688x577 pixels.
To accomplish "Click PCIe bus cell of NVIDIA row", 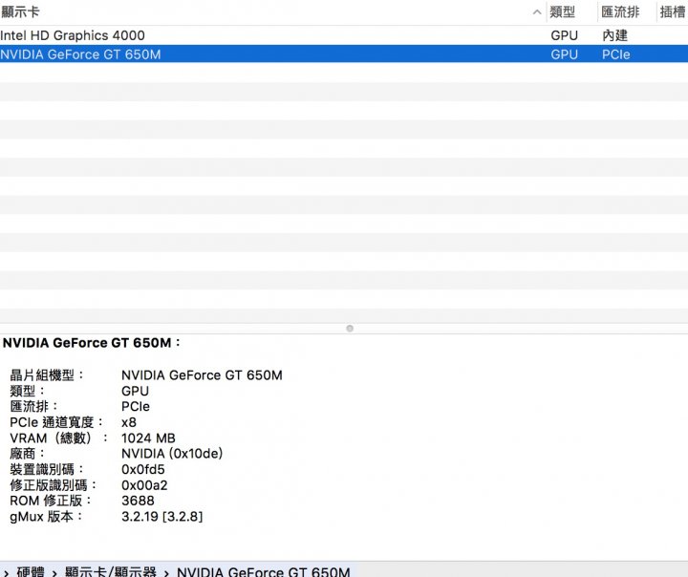I will click(616, 54).
